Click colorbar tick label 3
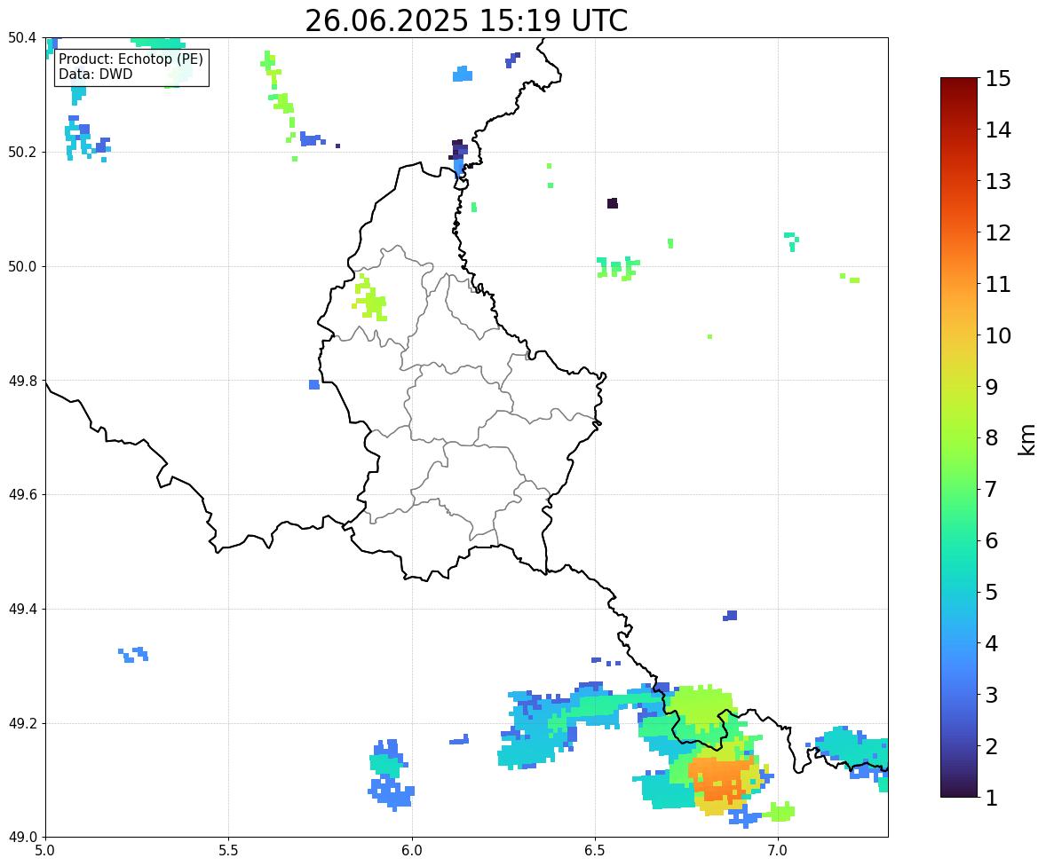Image resolution: width=1046 pixels, height=866 pixels. [x=992, y=695]
